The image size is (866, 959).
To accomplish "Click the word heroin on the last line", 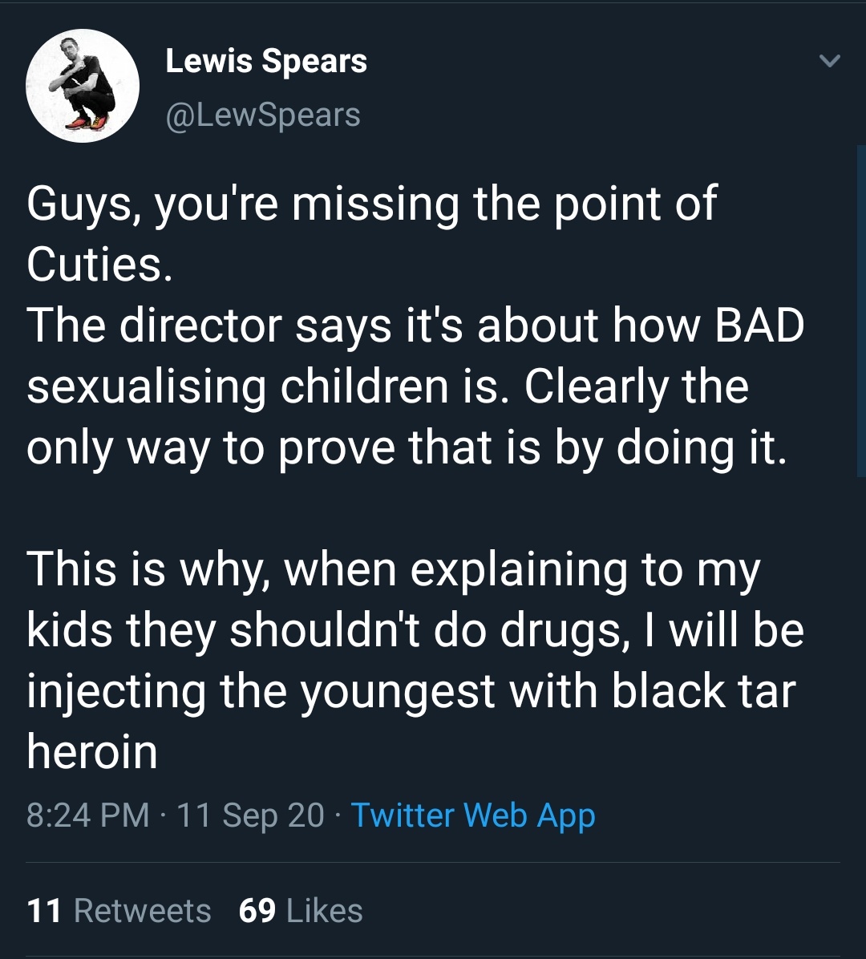I will (92, 751).
